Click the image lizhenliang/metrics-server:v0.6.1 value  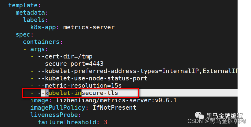point(117,100)
